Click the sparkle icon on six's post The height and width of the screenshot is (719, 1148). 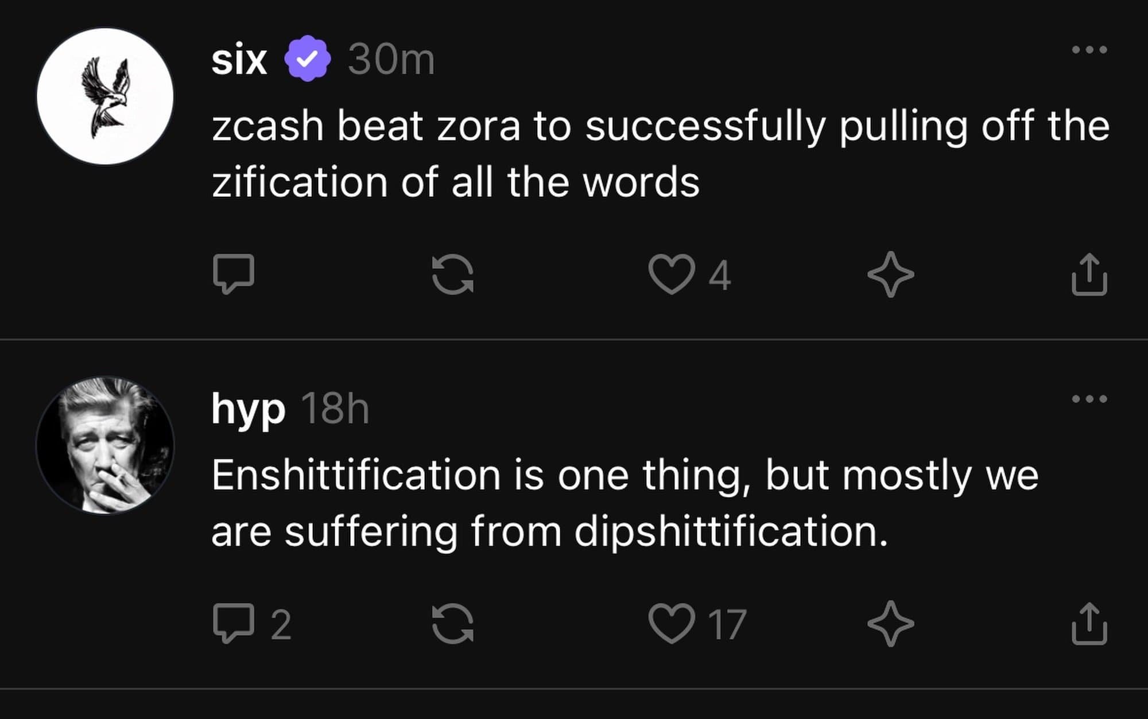[x=890, y=274]
